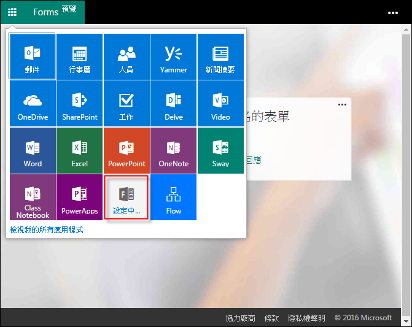Screen dimensions: 412x327
Task: Click the 回應 responses text on form card
Action: (254, 160)
